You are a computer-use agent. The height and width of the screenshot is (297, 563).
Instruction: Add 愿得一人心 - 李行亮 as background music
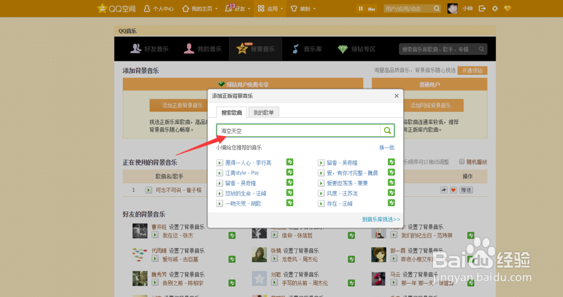point(290,162)
